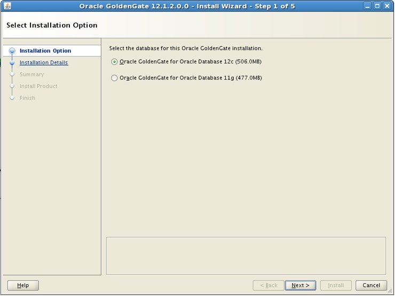Click the Install Product step label
This screenshot has width=395, height=296.
coord(38,86)
